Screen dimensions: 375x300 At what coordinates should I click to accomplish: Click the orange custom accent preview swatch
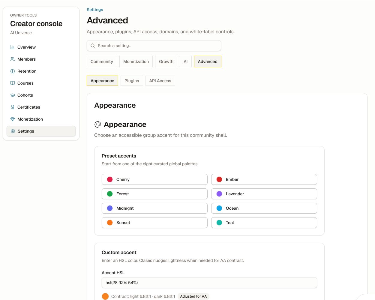point(105,296)
